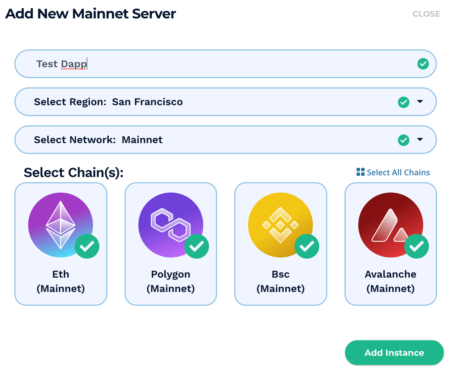Click the Eth (Mainnet) label
This screenshot has height=373, width=449.
[61, 281]
